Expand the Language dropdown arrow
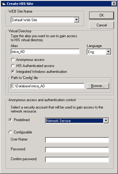Viewport: 118px width, 174px height. click(x=108, y=52)
